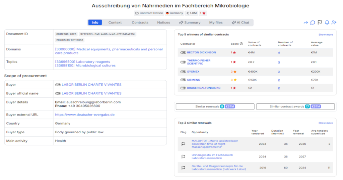Open the BRUKER DALTONICS KG link

click(x=204, y=88)
